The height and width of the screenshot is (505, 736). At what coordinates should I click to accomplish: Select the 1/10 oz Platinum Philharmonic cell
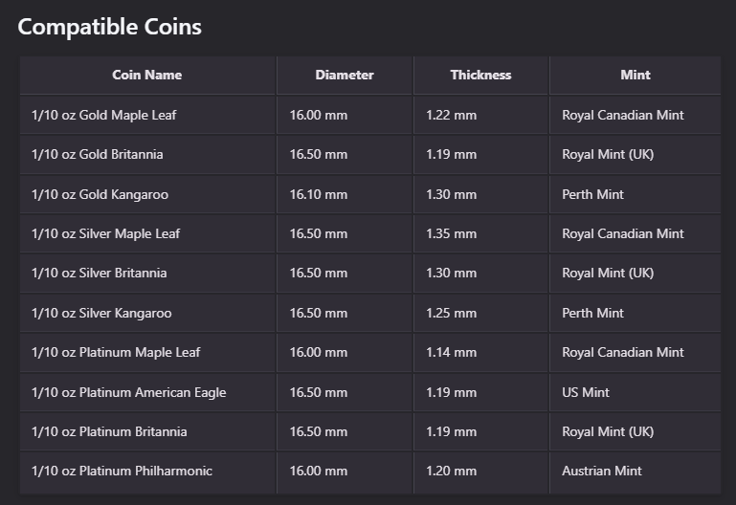(x=122, y=471)
